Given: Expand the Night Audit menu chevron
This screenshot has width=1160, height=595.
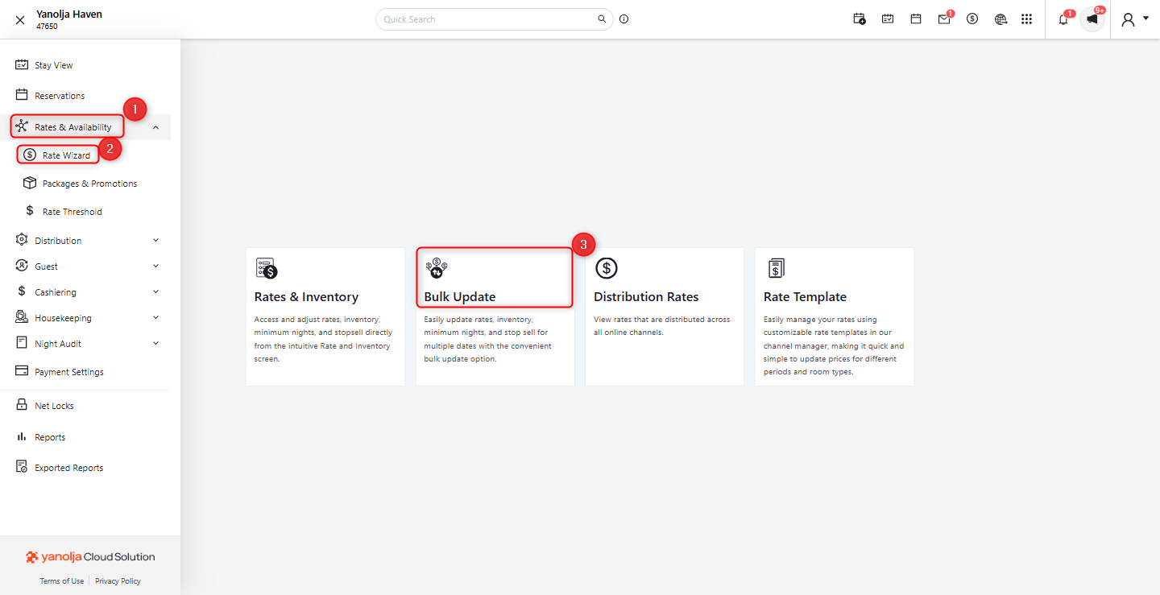Looking at the screenshot, I should point(155,343).
